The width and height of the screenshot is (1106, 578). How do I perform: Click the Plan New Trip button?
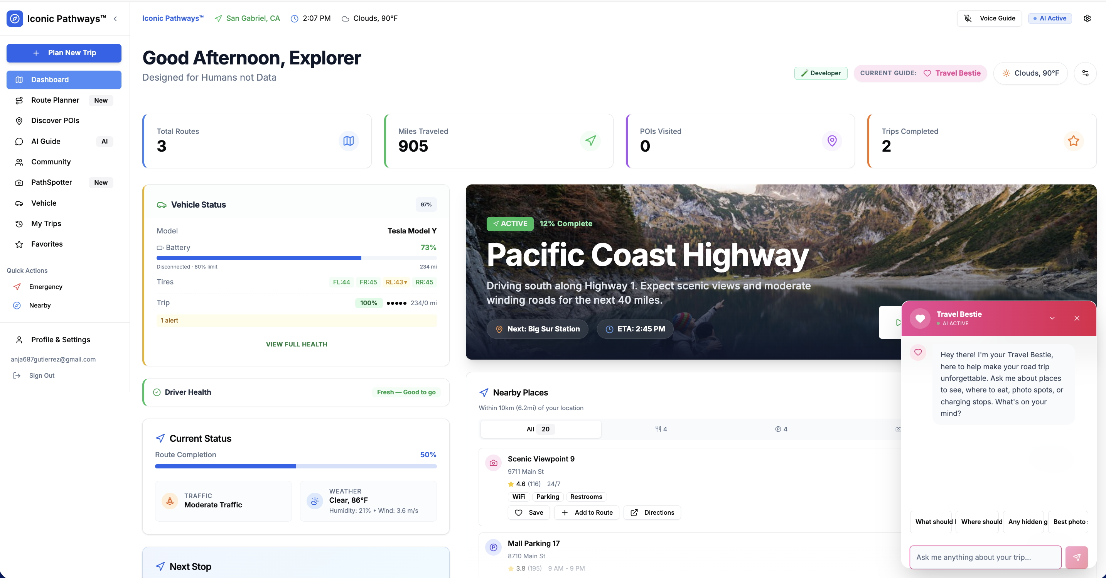click(64, 53)
